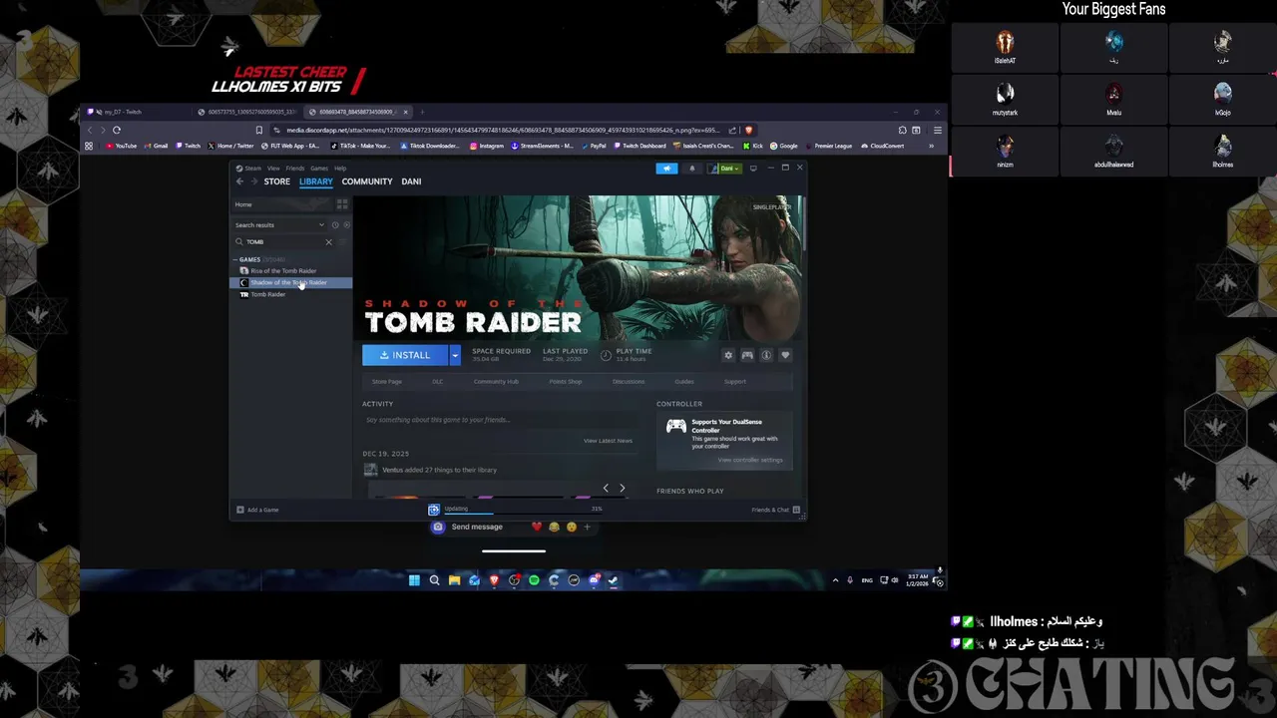Click the Send message field

pyautogui.click(x=477, y=527)
